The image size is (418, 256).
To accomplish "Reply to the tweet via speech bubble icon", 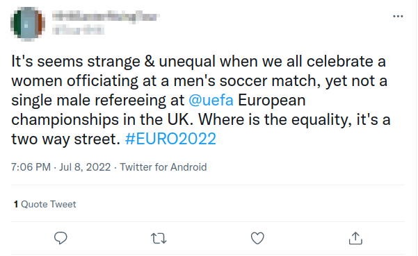I will [61, 238].
